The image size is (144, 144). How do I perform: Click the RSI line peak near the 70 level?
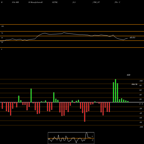tap(64, 33)
